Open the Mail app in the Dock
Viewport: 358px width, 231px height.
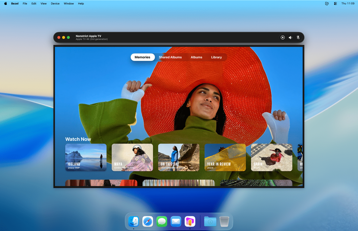tap(176, 222)
